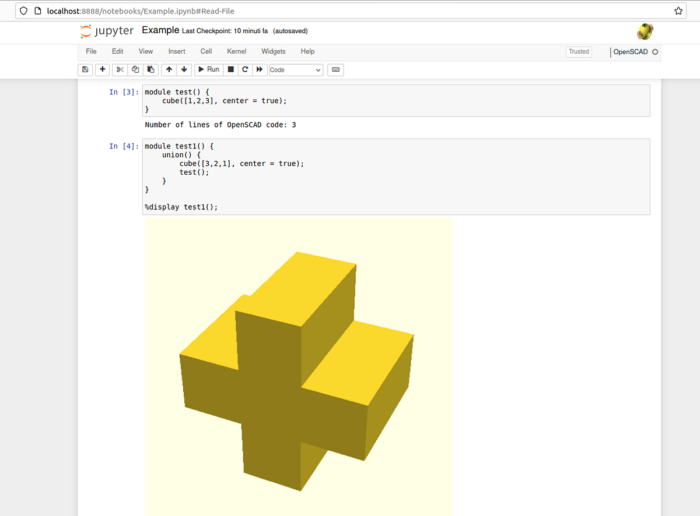Click the Trusted notebook button
This screenshot has width=700, height=516.
[578, 52]
